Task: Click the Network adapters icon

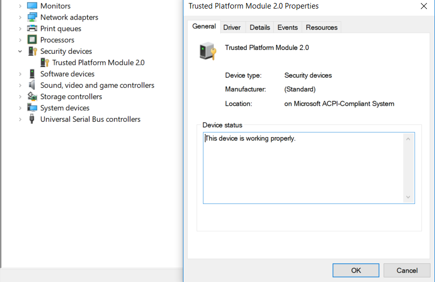Action: [32, 17]
